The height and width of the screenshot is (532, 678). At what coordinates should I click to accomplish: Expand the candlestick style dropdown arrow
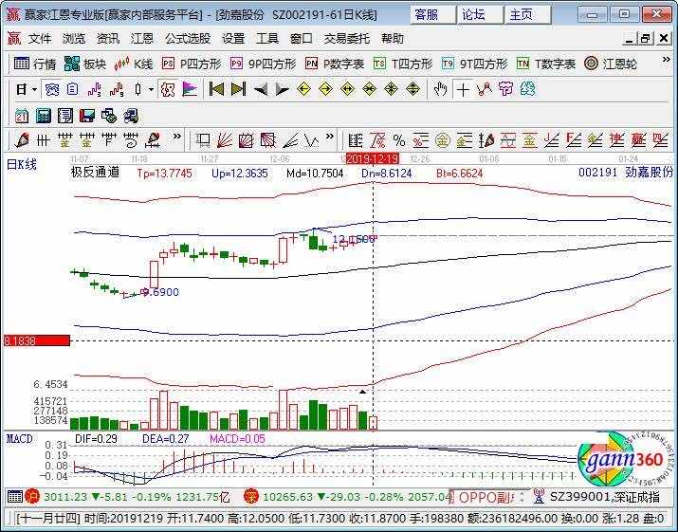pos(151,90)
